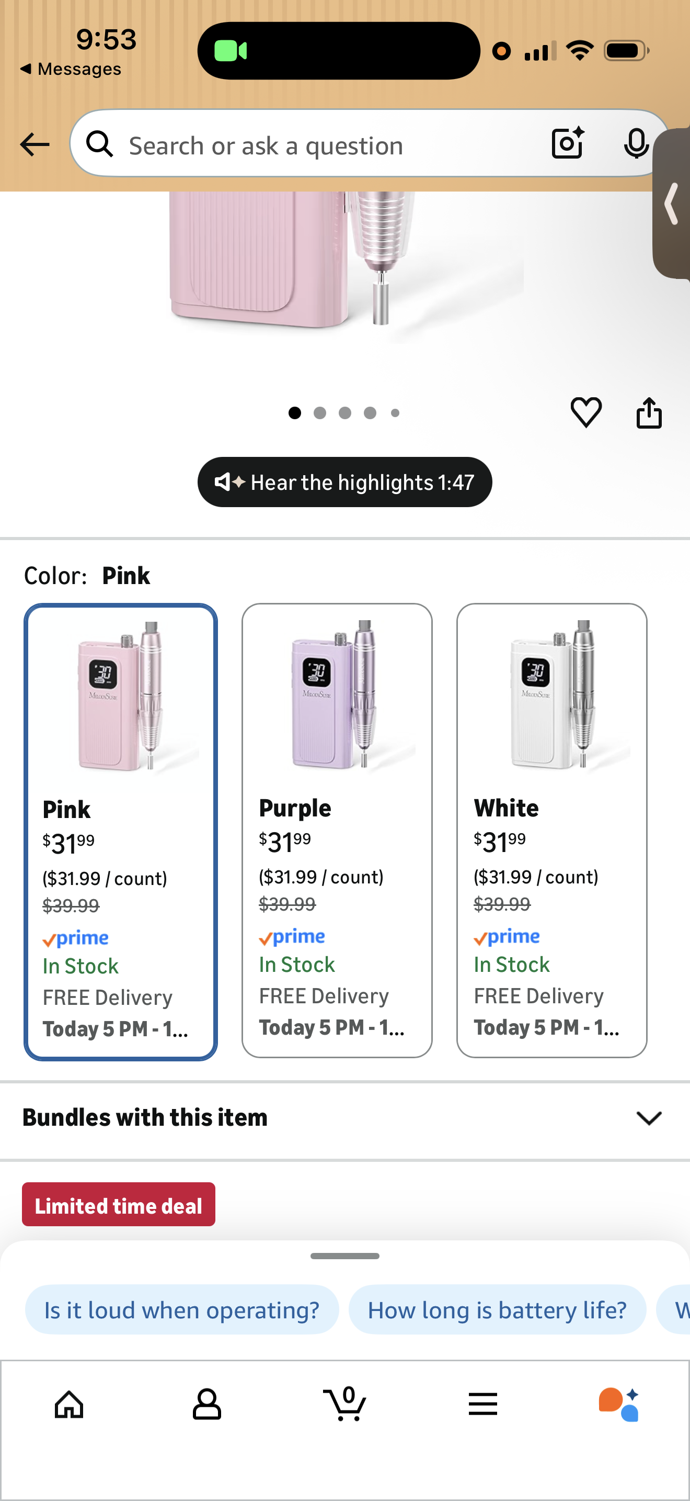This screenshot has width=690, height=1501.
Task: Tap the microphone voice search icon
Action: point(636,143)
